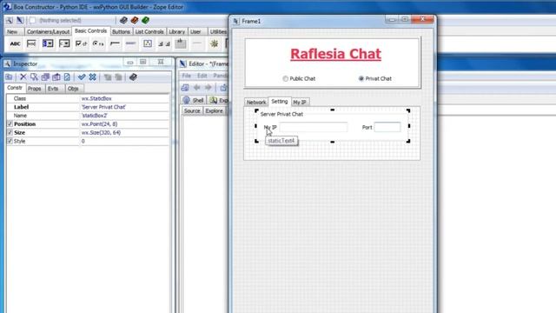
Task: Select the static line control in palette
Action: [197, 43]
